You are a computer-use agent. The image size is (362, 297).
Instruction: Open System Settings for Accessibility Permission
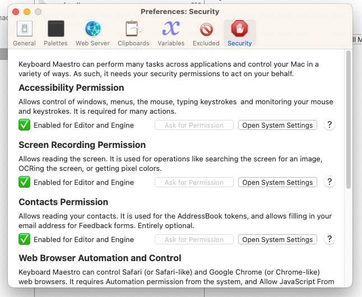[x=277, y=125]
